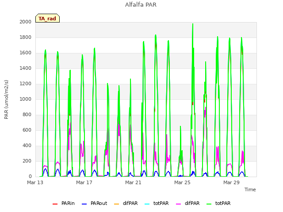The height and width of the screenshot is (212, 283).
Task: Click the 1000 y-axis label
Action: (x=26, y=99)
